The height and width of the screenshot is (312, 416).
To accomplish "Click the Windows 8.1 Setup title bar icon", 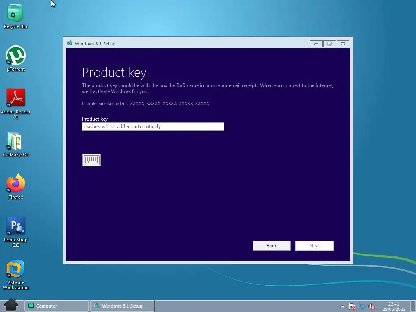I will pyautogui.click(x=70, y=43).
